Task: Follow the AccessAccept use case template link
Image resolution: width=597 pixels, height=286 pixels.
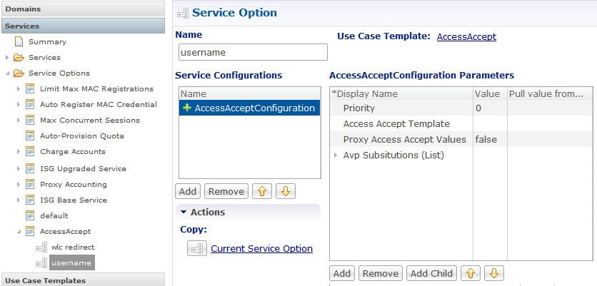Action: coord(466,37)
